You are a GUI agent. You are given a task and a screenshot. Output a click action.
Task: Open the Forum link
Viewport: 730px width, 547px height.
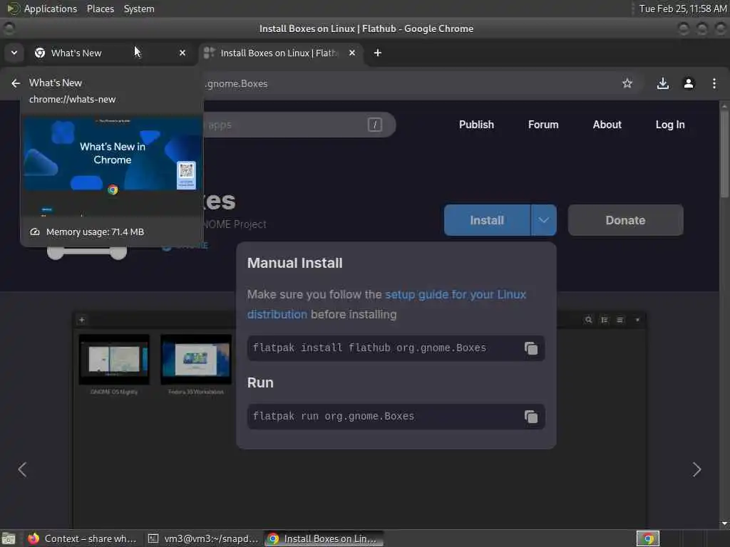tap(543, 125)
